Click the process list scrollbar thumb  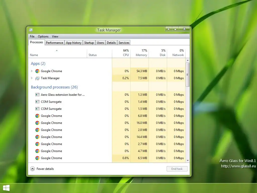coord(188,75)
